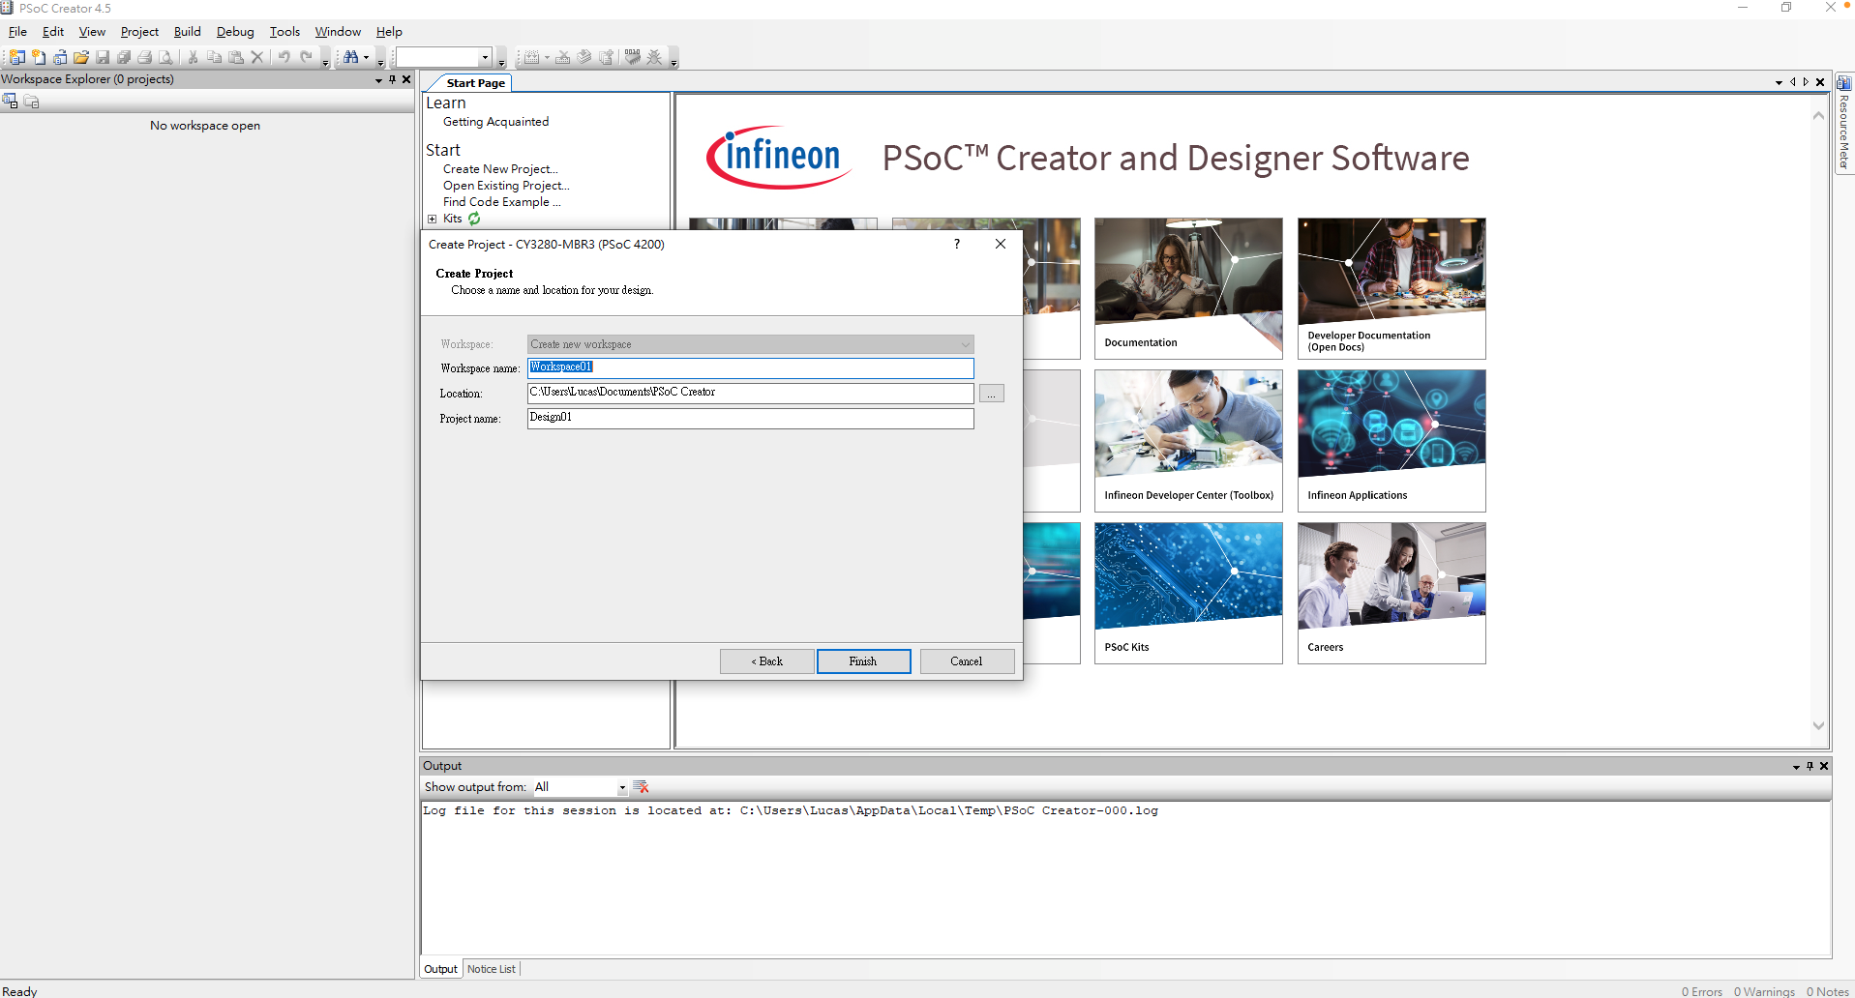Toggle auto-hide pin on Output panel
The height and width of the screenshot is (998, 1855).
1810,766
